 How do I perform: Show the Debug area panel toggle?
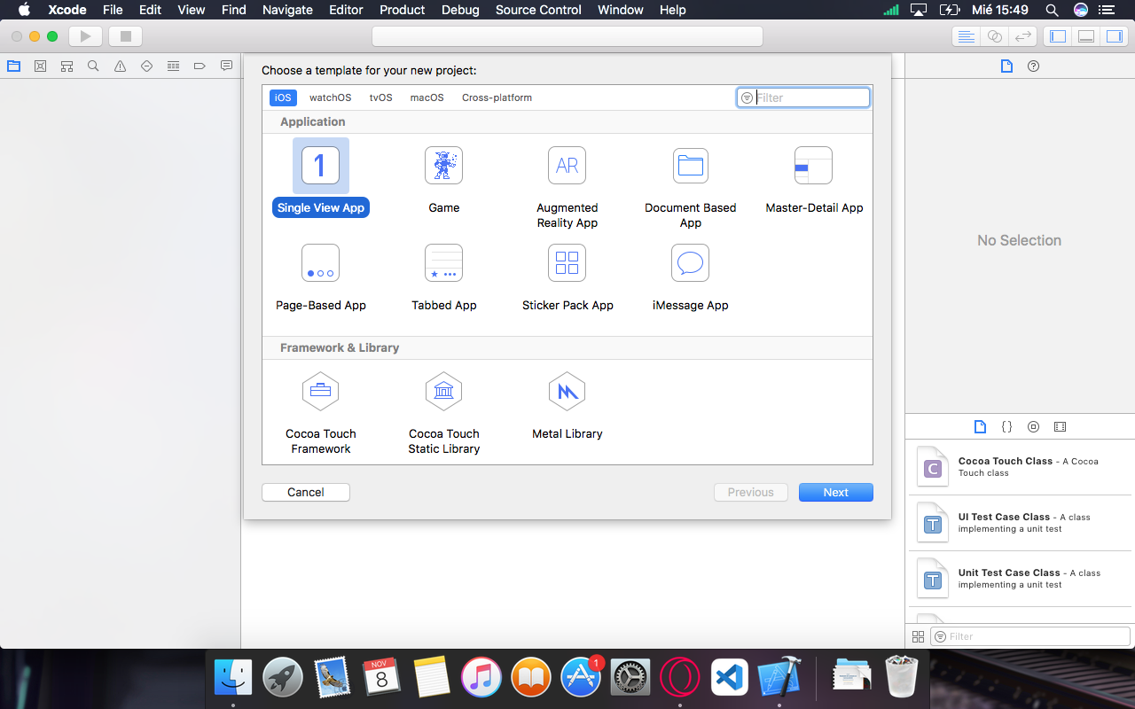(x=1085, y=36)
